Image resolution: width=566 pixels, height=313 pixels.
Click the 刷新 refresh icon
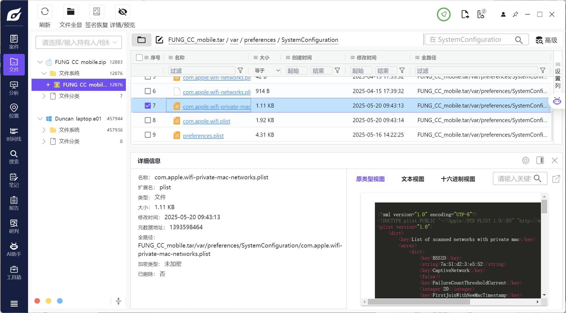click(x=45, y=12)
